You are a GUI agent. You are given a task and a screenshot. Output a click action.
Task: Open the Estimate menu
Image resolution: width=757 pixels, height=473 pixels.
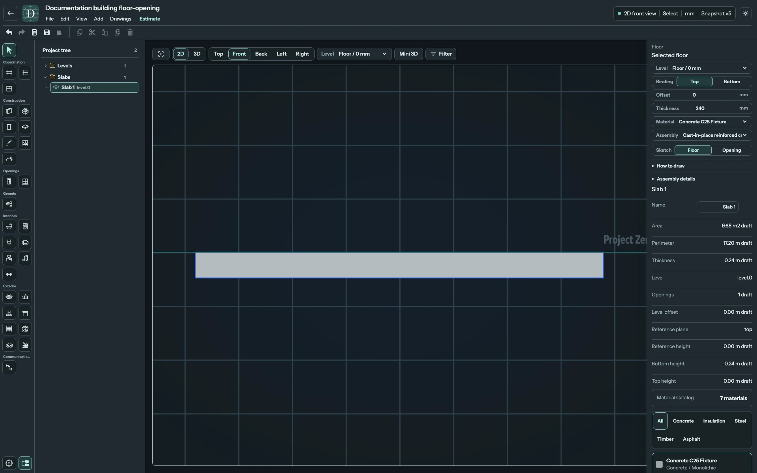[x=150, y=19]
